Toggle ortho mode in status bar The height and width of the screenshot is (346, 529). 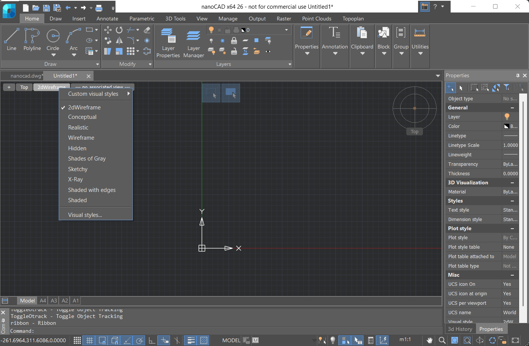152,340
